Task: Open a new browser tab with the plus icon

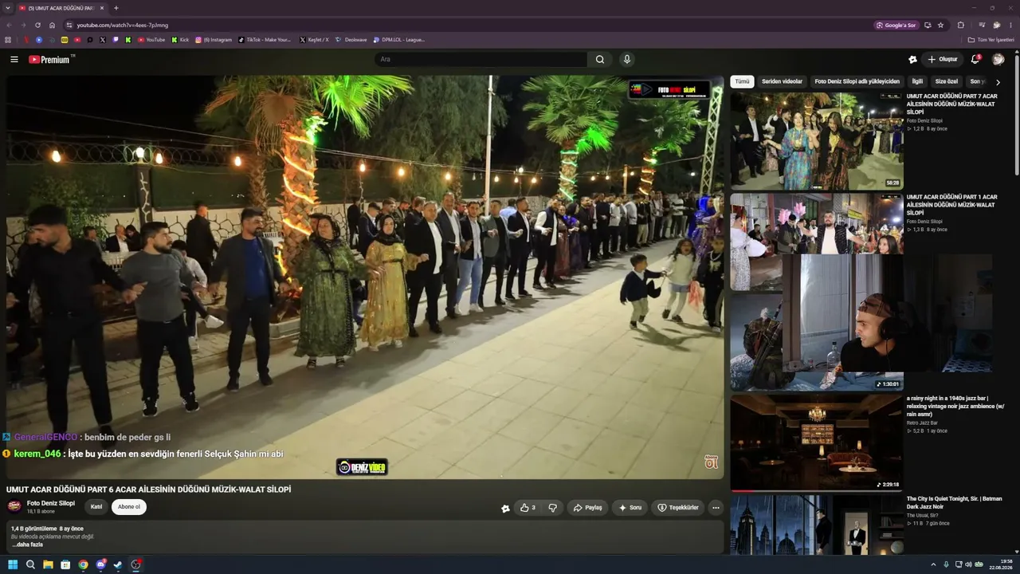Action: (116, 8)
